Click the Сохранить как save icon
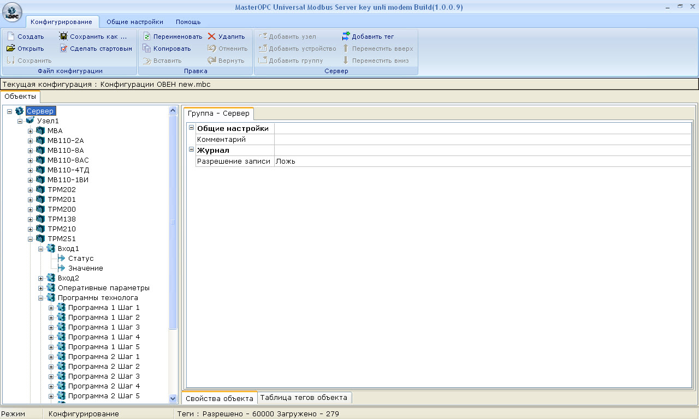Screen dimensions: 699x419 click(63, 37)
